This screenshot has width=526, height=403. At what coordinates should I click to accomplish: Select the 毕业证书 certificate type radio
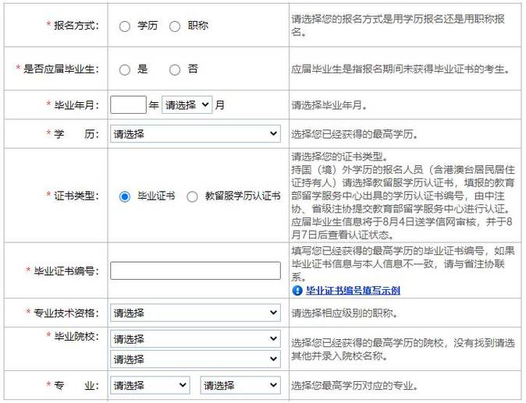point(125,196)
